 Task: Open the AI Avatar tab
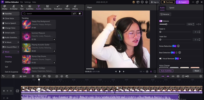[14, 7]
